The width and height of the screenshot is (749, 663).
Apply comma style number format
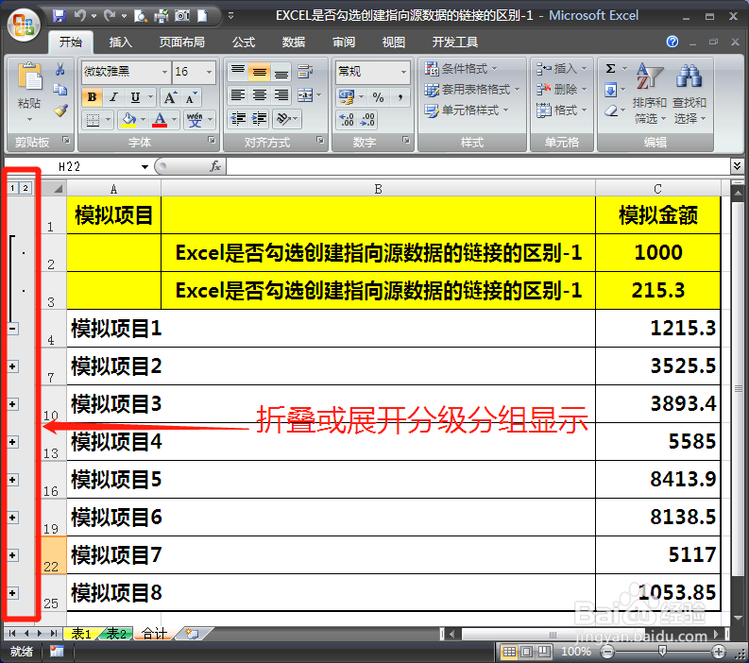tap(400, 97)
